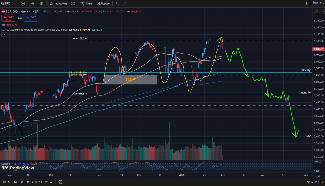The height and width of the screenshot is (186, 325).
Task: Select the All date range
Action: click(52, 182)
